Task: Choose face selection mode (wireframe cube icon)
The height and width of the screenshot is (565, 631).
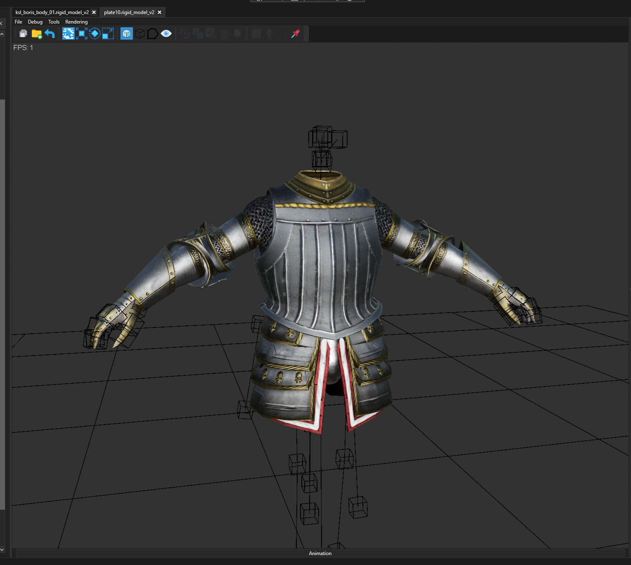Action: click(x=140, y=33)
